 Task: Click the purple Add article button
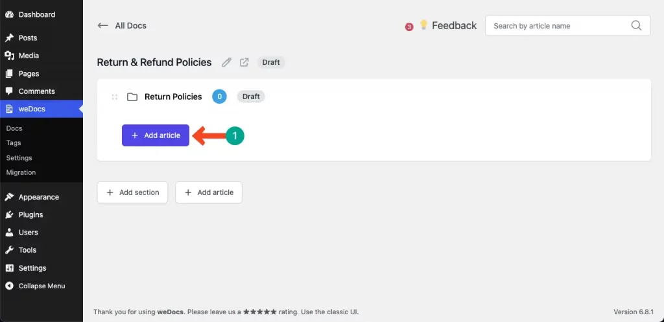[x=156, y=135]
